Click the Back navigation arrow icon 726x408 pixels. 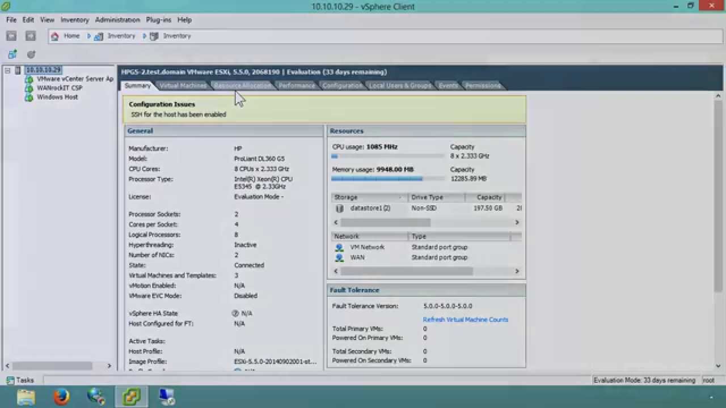point(11,36)
